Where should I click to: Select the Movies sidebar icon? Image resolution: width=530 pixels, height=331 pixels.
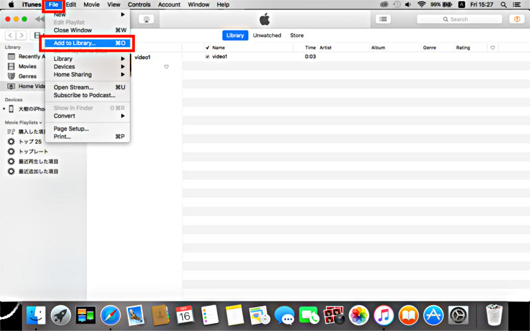[11, 66]
